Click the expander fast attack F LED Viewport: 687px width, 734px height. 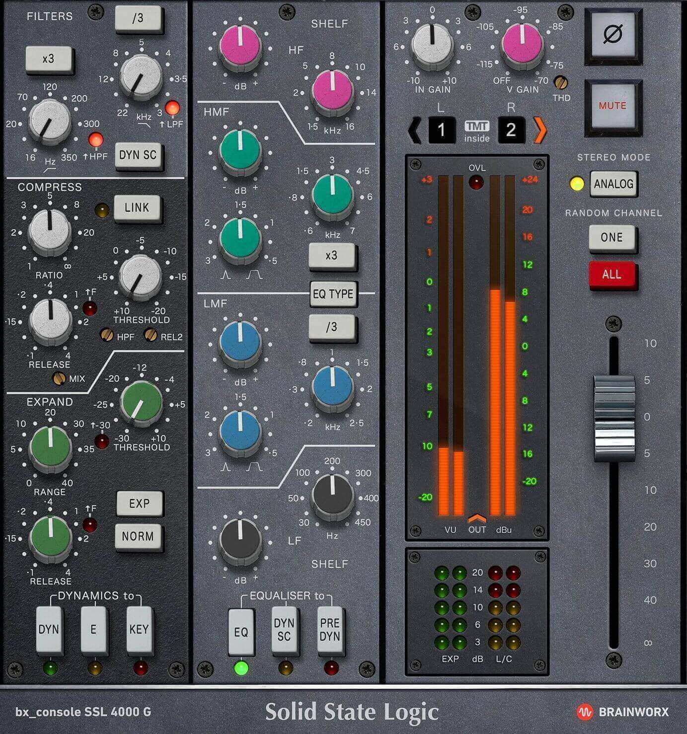pos(90,524)
